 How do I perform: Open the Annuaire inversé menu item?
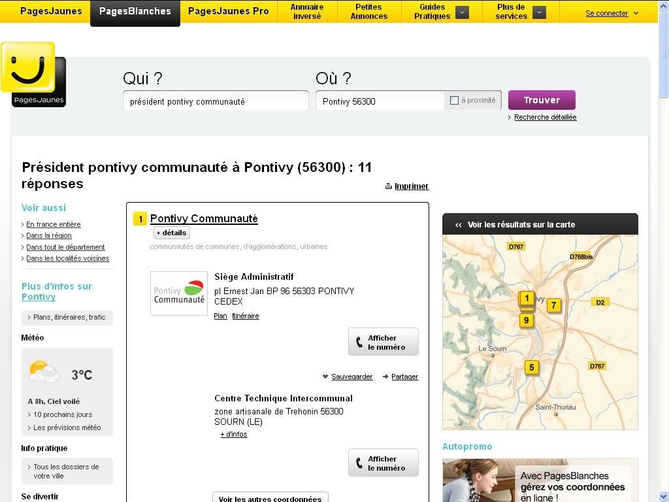[307, 12]
